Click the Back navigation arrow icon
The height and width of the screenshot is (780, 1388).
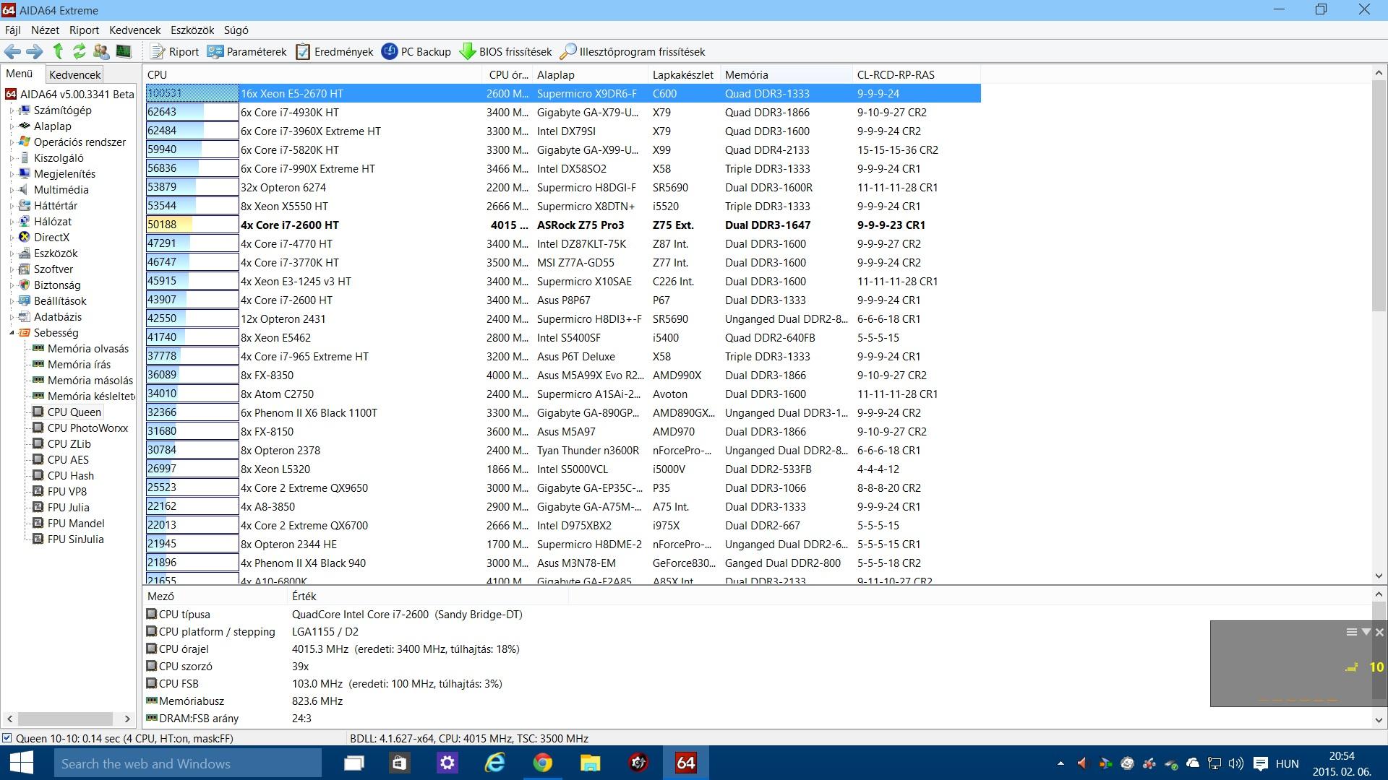pos(12,51)
